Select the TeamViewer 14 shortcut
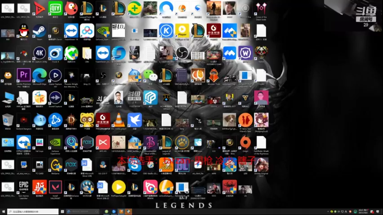 [71, 31]
